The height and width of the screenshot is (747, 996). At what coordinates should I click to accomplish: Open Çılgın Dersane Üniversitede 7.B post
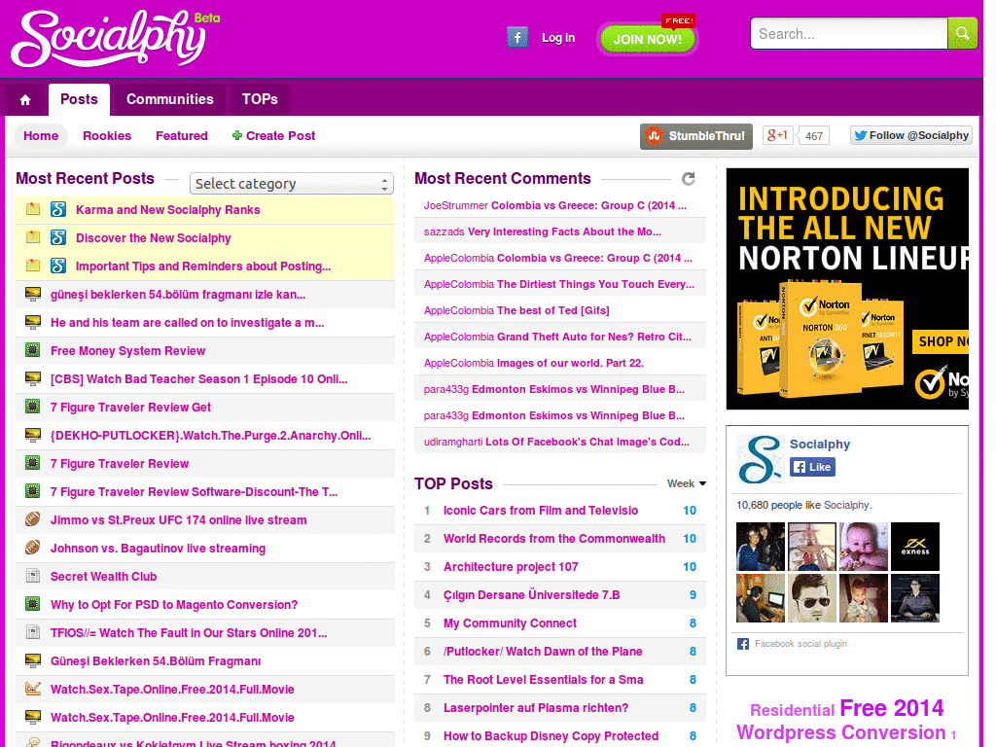click(x=532, y=594)
